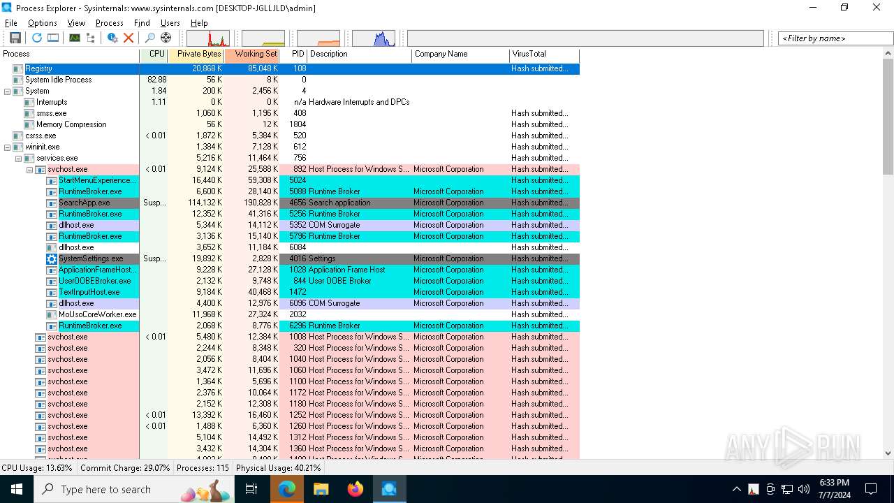This screenshot has height=503, width=894.
Task: Sort by the Description column header
Action: click(360, 54)
